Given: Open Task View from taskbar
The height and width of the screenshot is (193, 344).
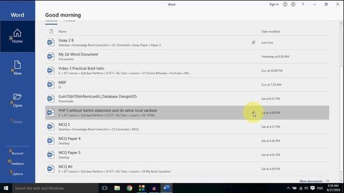Looking at the screenshot, I should click(x=105, y=188).
